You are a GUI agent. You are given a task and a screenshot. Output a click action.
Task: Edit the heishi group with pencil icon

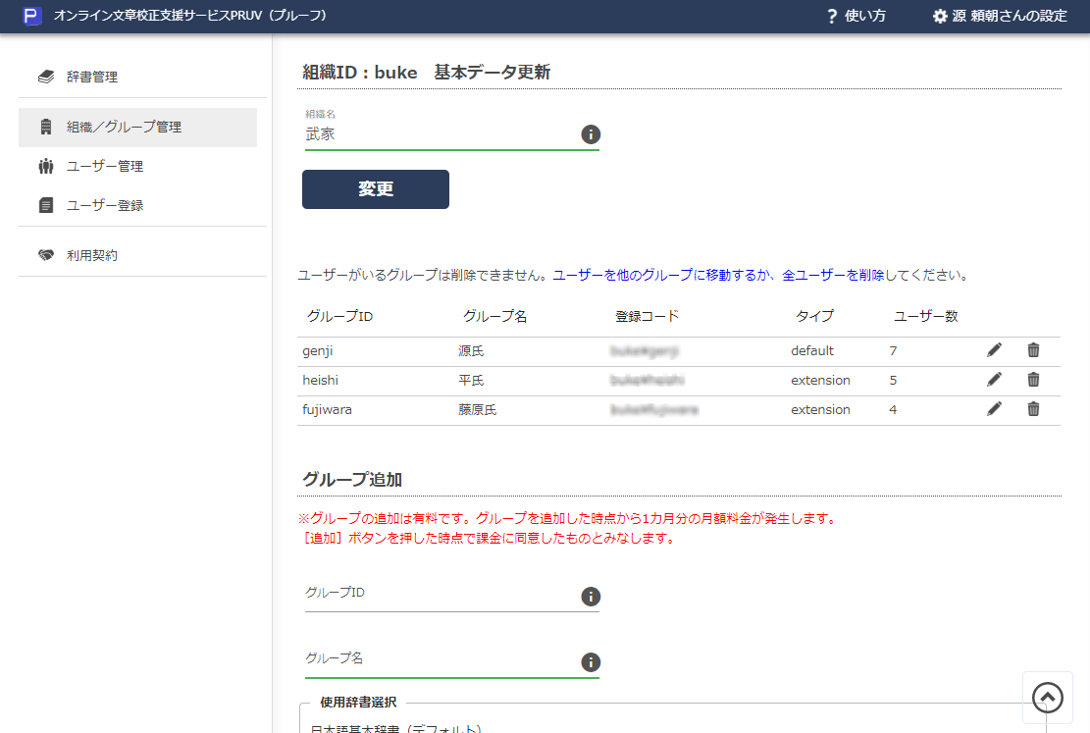tap(994, 380)
